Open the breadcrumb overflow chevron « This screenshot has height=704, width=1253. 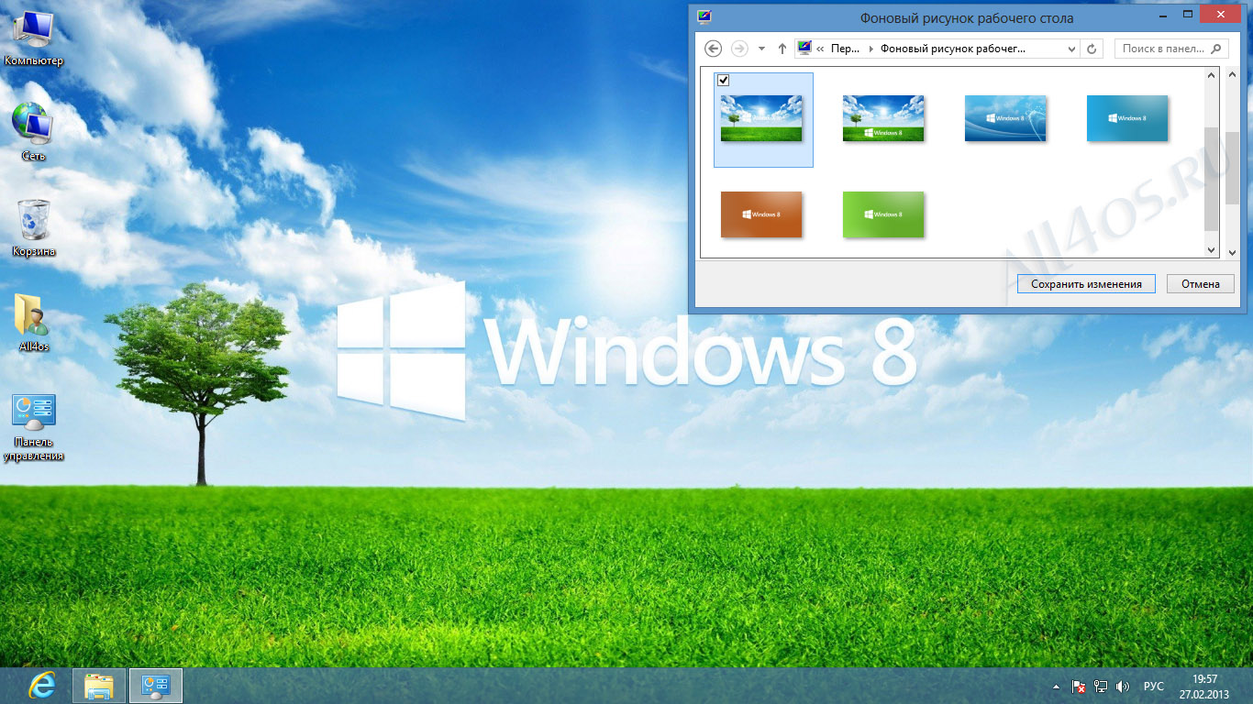point(820,49)
